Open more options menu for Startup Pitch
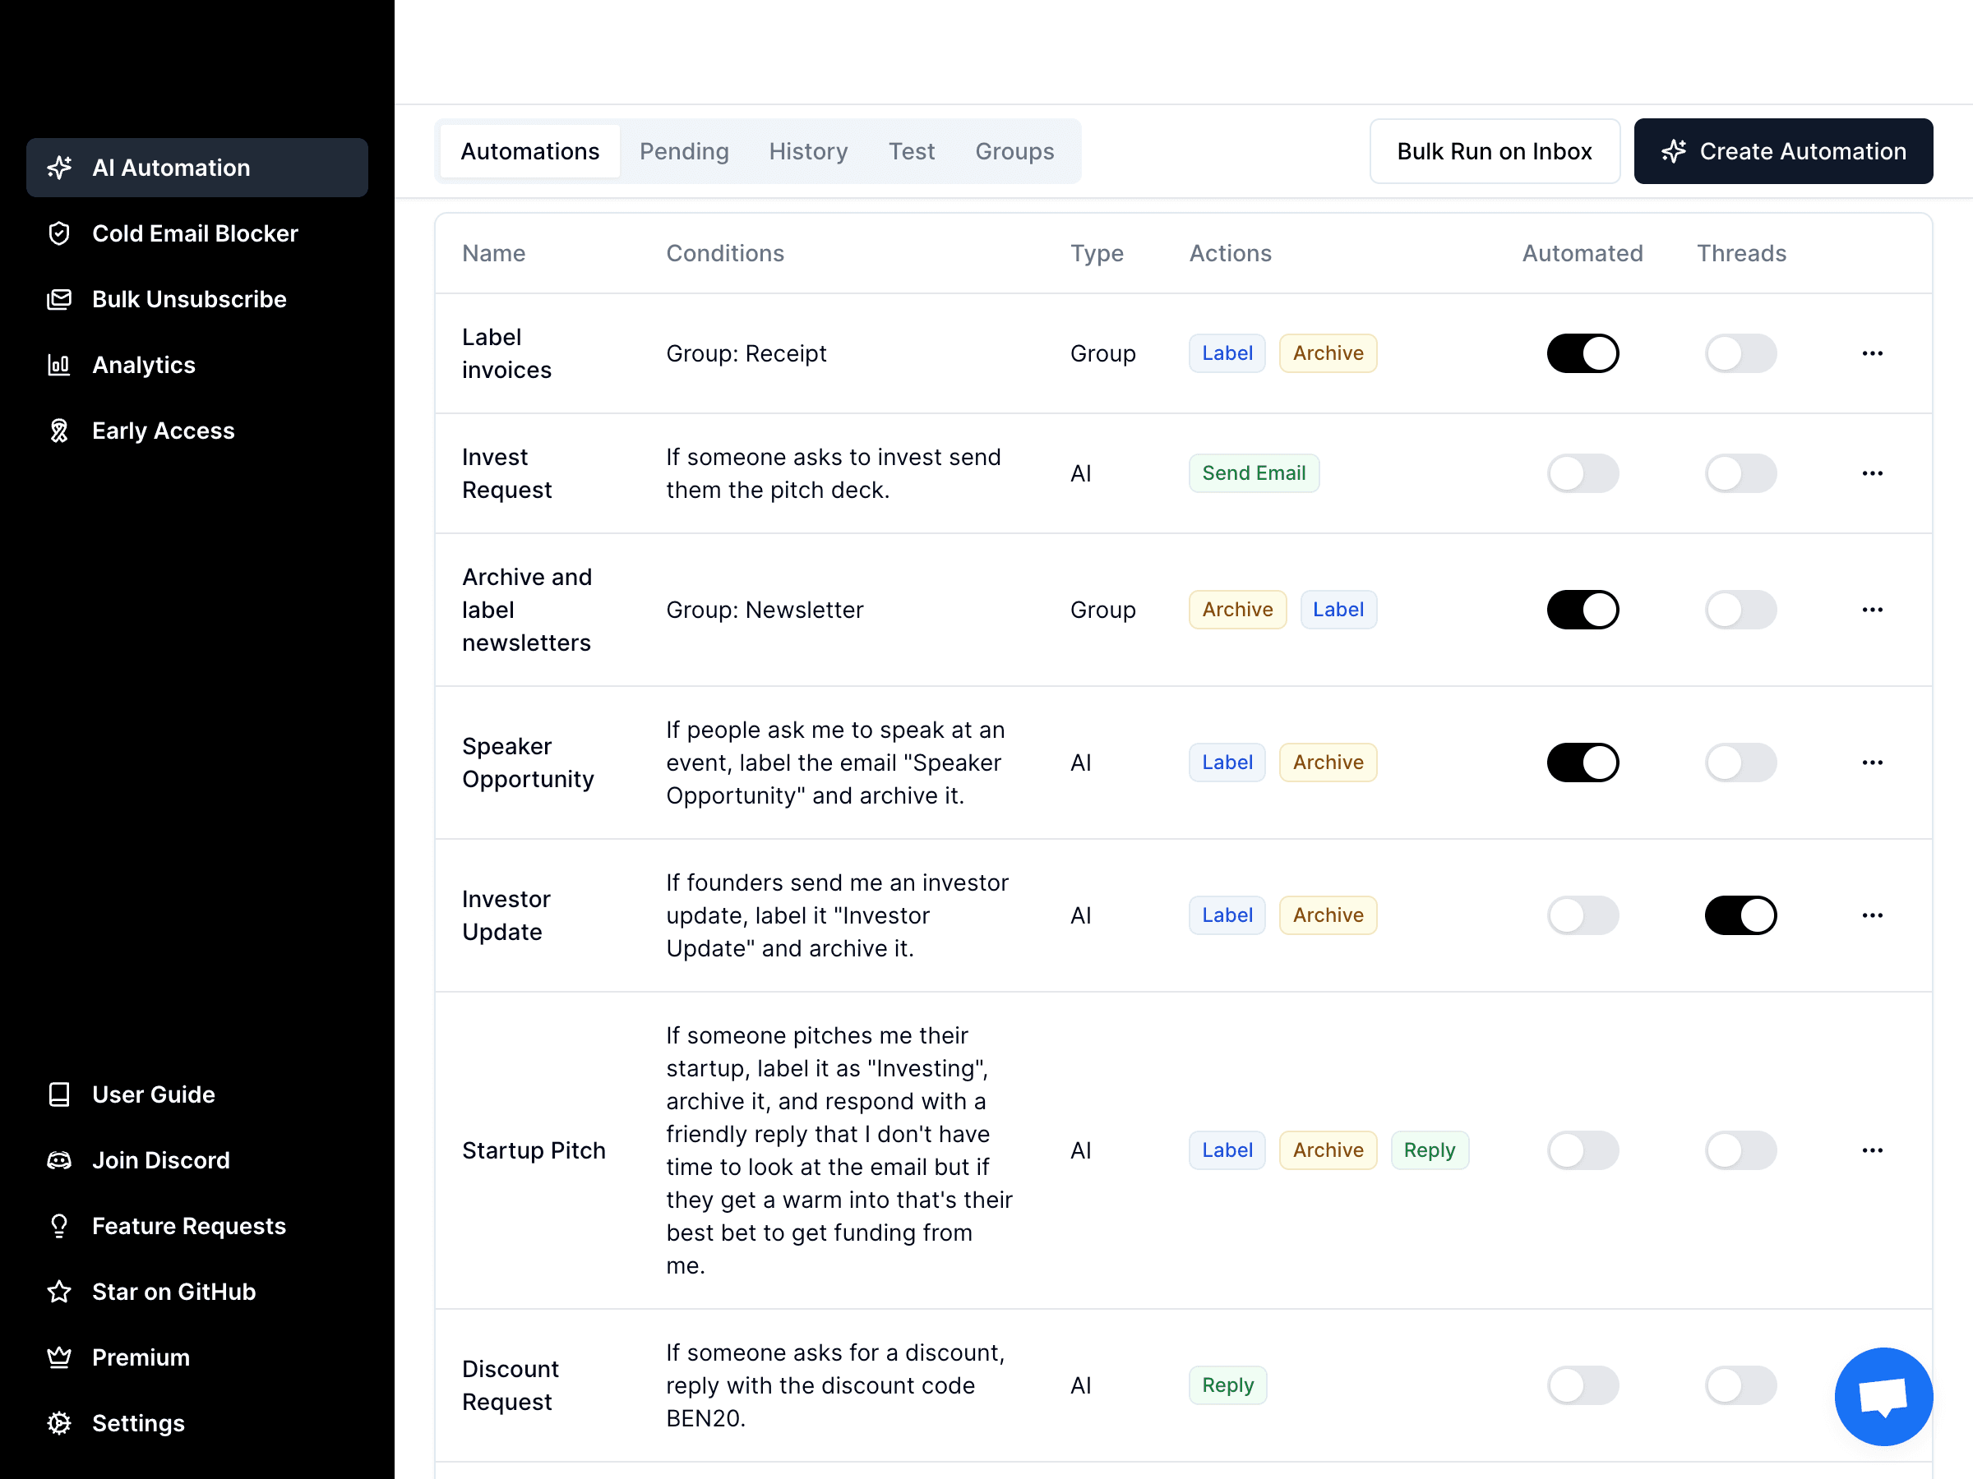The width and height of the screenshot is (1973, 1479). click(x=1872, y=1150)
